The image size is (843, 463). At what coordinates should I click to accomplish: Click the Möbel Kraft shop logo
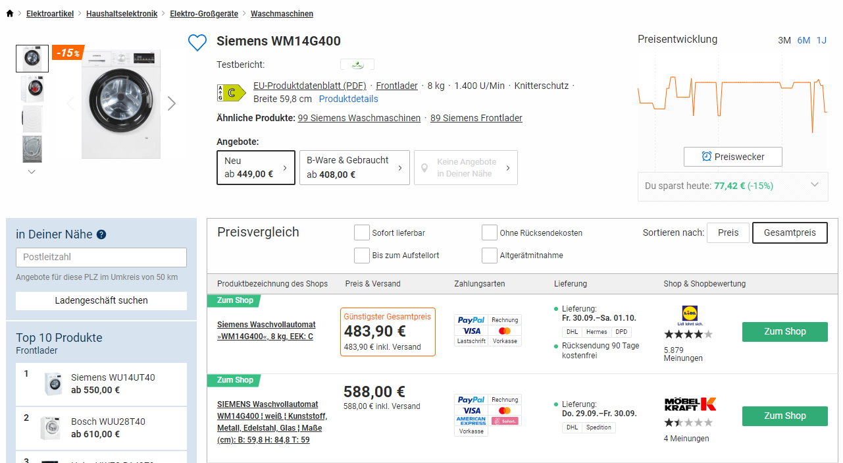click(x=690, y=404)
